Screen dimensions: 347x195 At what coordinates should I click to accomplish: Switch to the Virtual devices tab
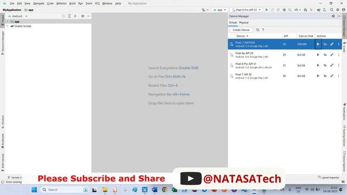click(x=233, y=23)
